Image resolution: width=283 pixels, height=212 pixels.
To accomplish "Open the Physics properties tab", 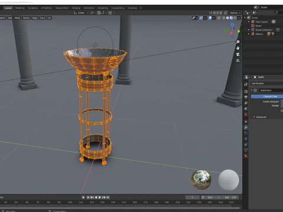I will 246,139.
